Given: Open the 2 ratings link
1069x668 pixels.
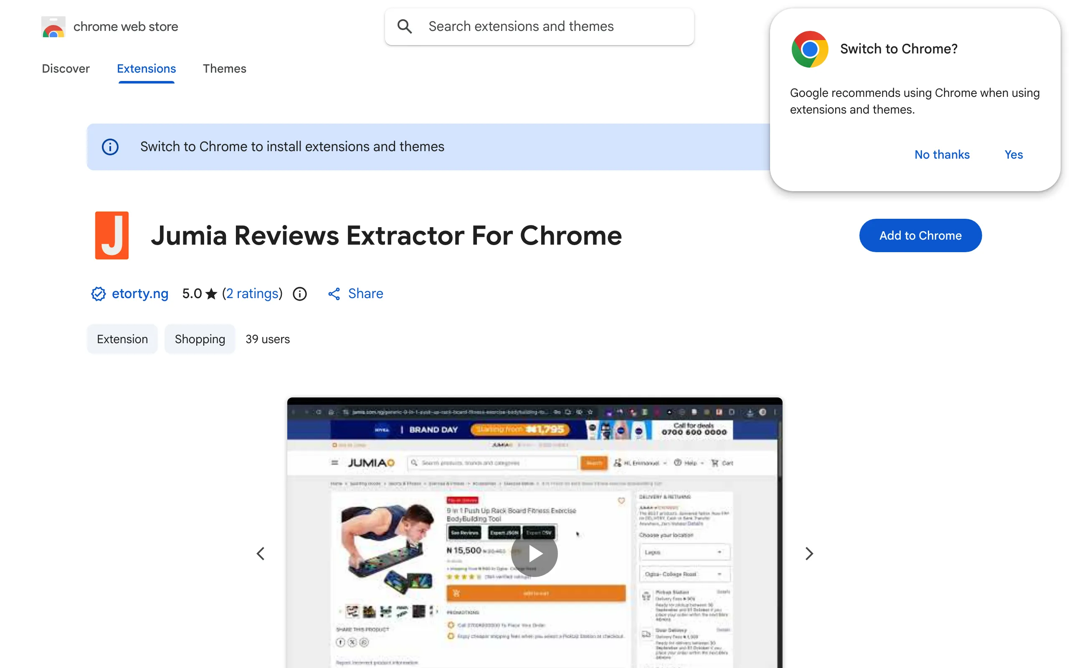Looking at the screenshot, I should (252, 294).
